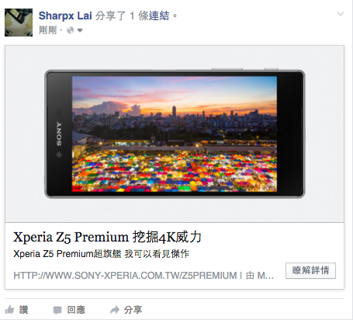Click the colorful night market photo on screen
Viewport: 353px width, 320px height.
point(175,134)
